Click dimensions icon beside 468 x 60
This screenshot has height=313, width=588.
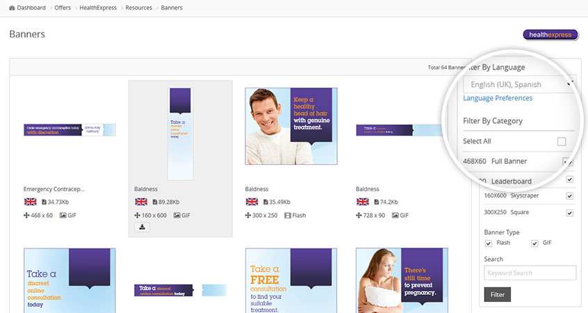26,216
